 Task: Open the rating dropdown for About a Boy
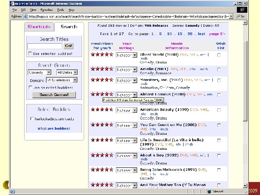tap(126, 156)
